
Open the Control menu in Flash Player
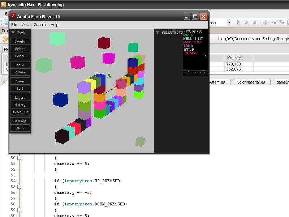point(40,25)
